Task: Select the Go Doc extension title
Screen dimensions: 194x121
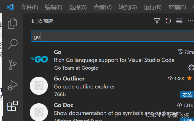Action: pos(64,105)
